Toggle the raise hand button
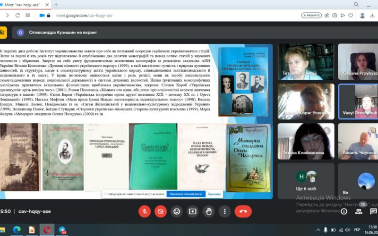 (x=208, y=211)
